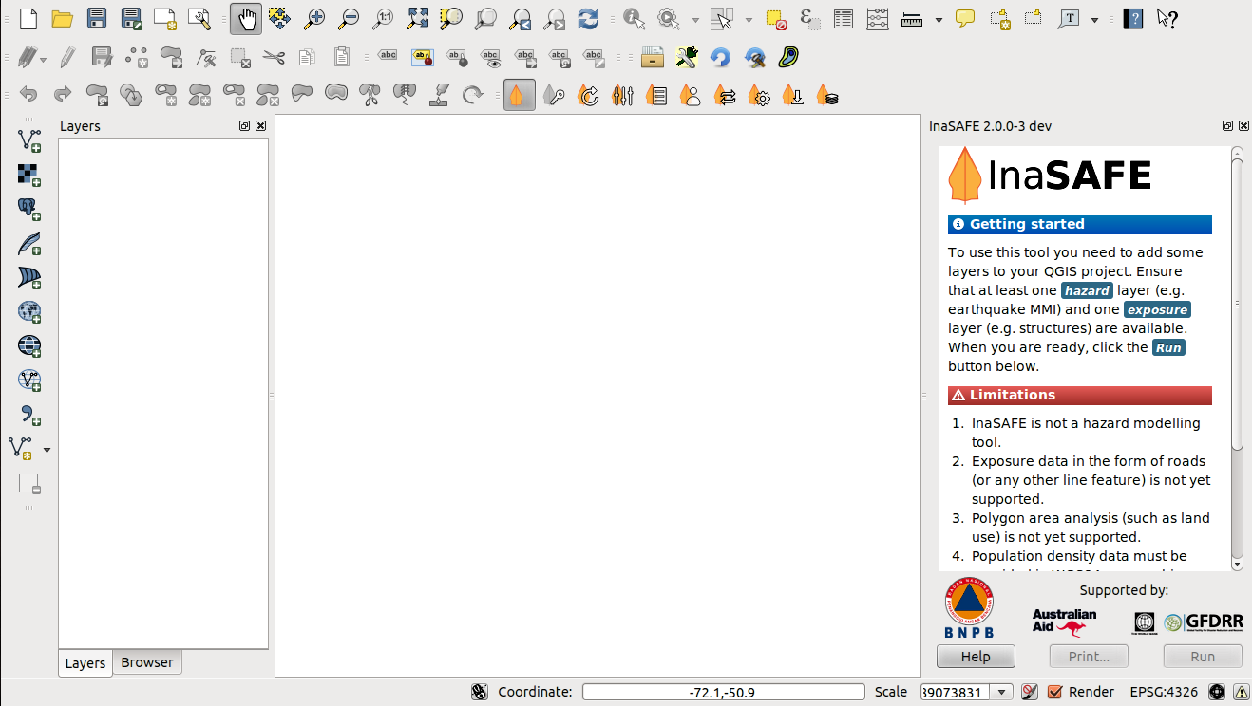
Task: Cut features with scissors icon
Action: pyautogui.click(x=274, y=58)
